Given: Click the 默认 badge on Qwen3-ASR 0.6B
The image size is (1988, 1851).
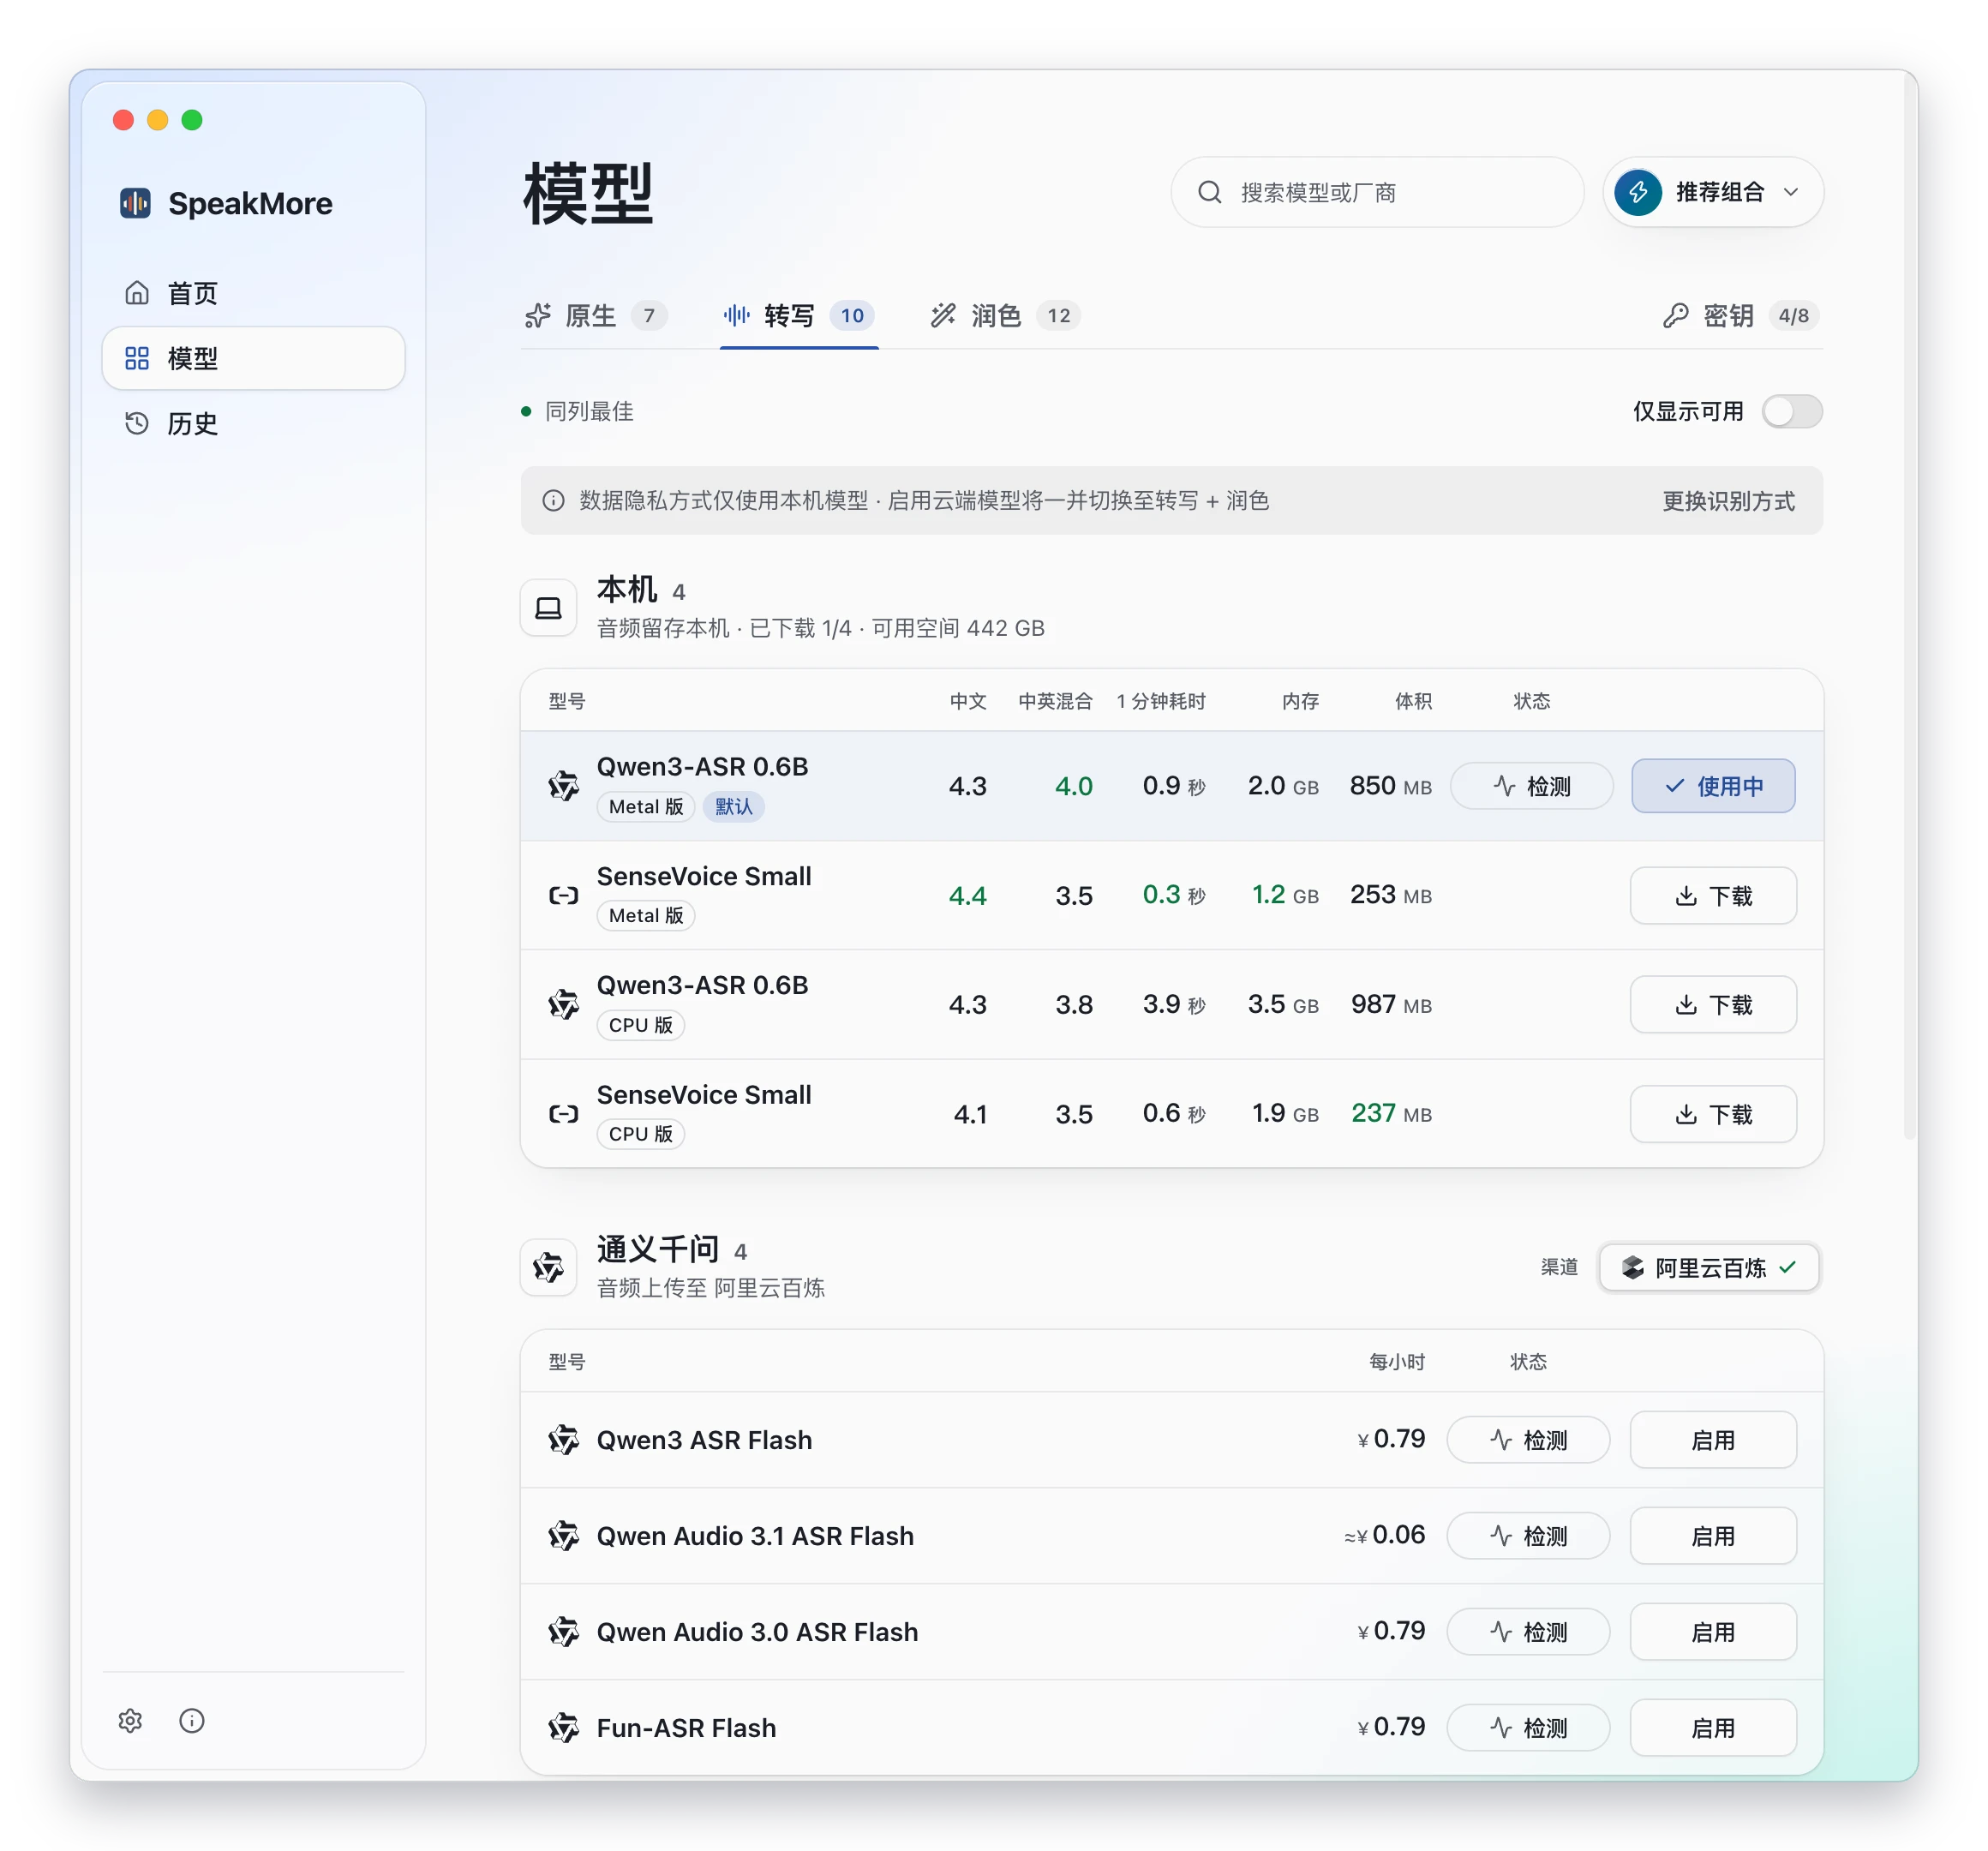Looking at the screenshot, I should (x=734, y=806).
